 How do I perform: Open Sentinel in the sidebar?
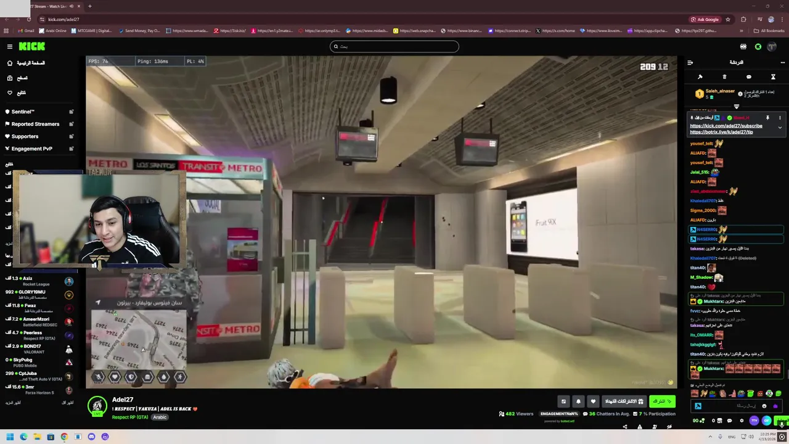point(23,112)
